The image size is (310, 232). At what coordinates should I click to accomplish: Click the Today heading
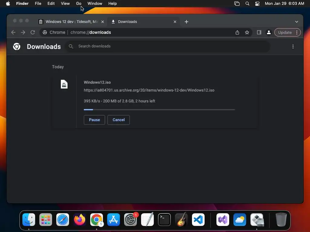click(x=58, y=67)
